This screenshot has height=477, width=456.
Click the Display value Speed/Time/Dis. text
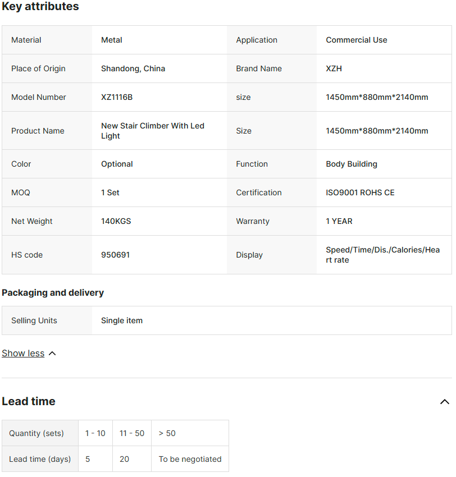click(382, 255)
